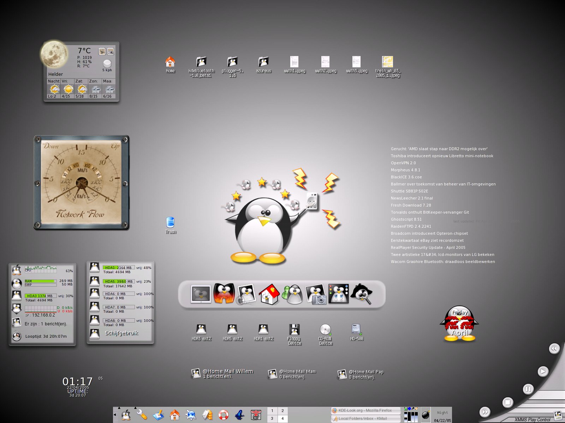
Task: Click XMMS stop button
Action: 507,402
